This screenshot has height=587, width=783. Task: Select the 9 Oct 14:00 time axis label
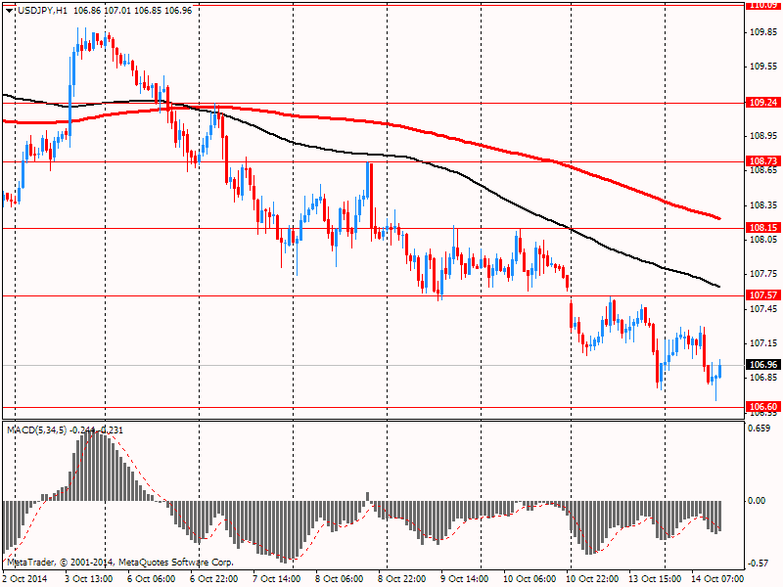click(464, 579)
